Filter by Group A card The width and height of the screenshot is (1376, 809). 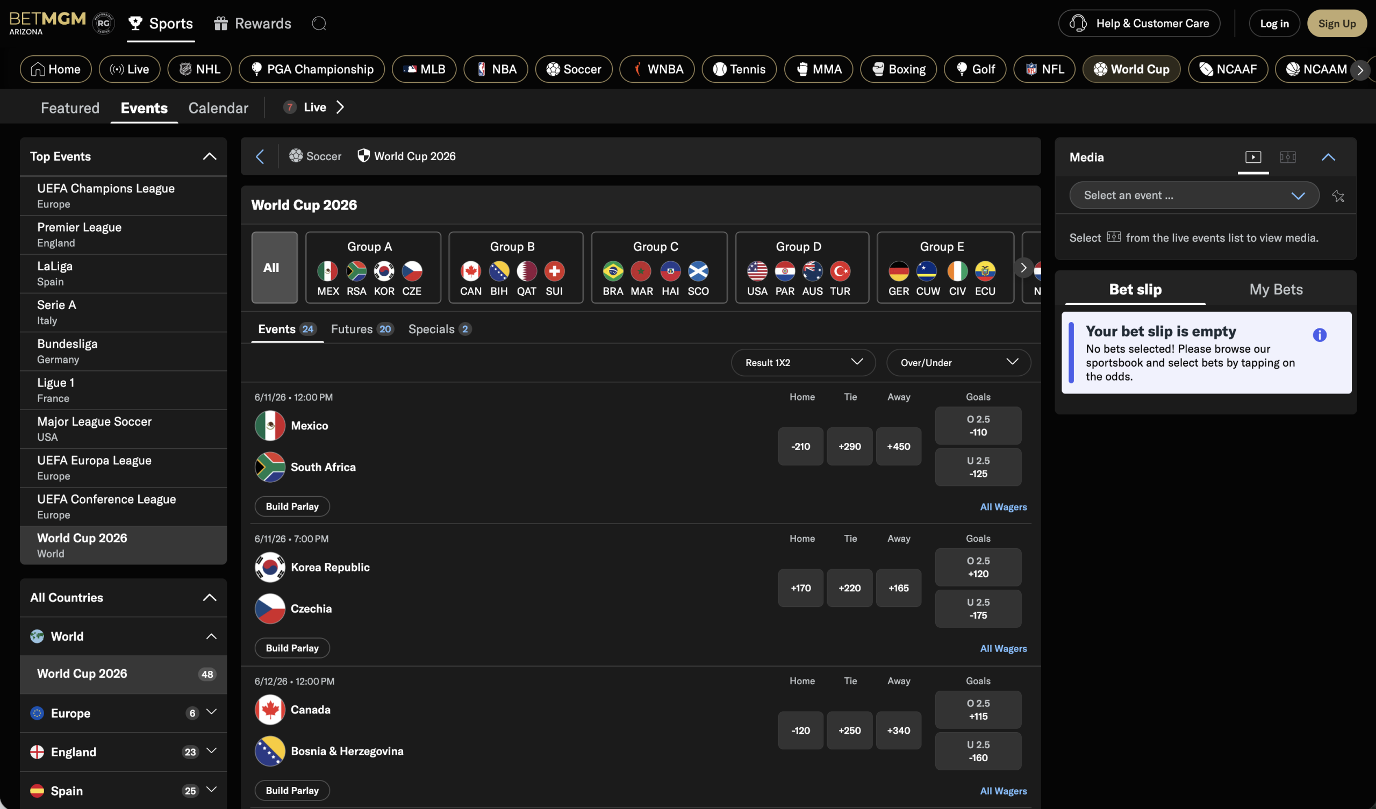click(x=373, y=268)
